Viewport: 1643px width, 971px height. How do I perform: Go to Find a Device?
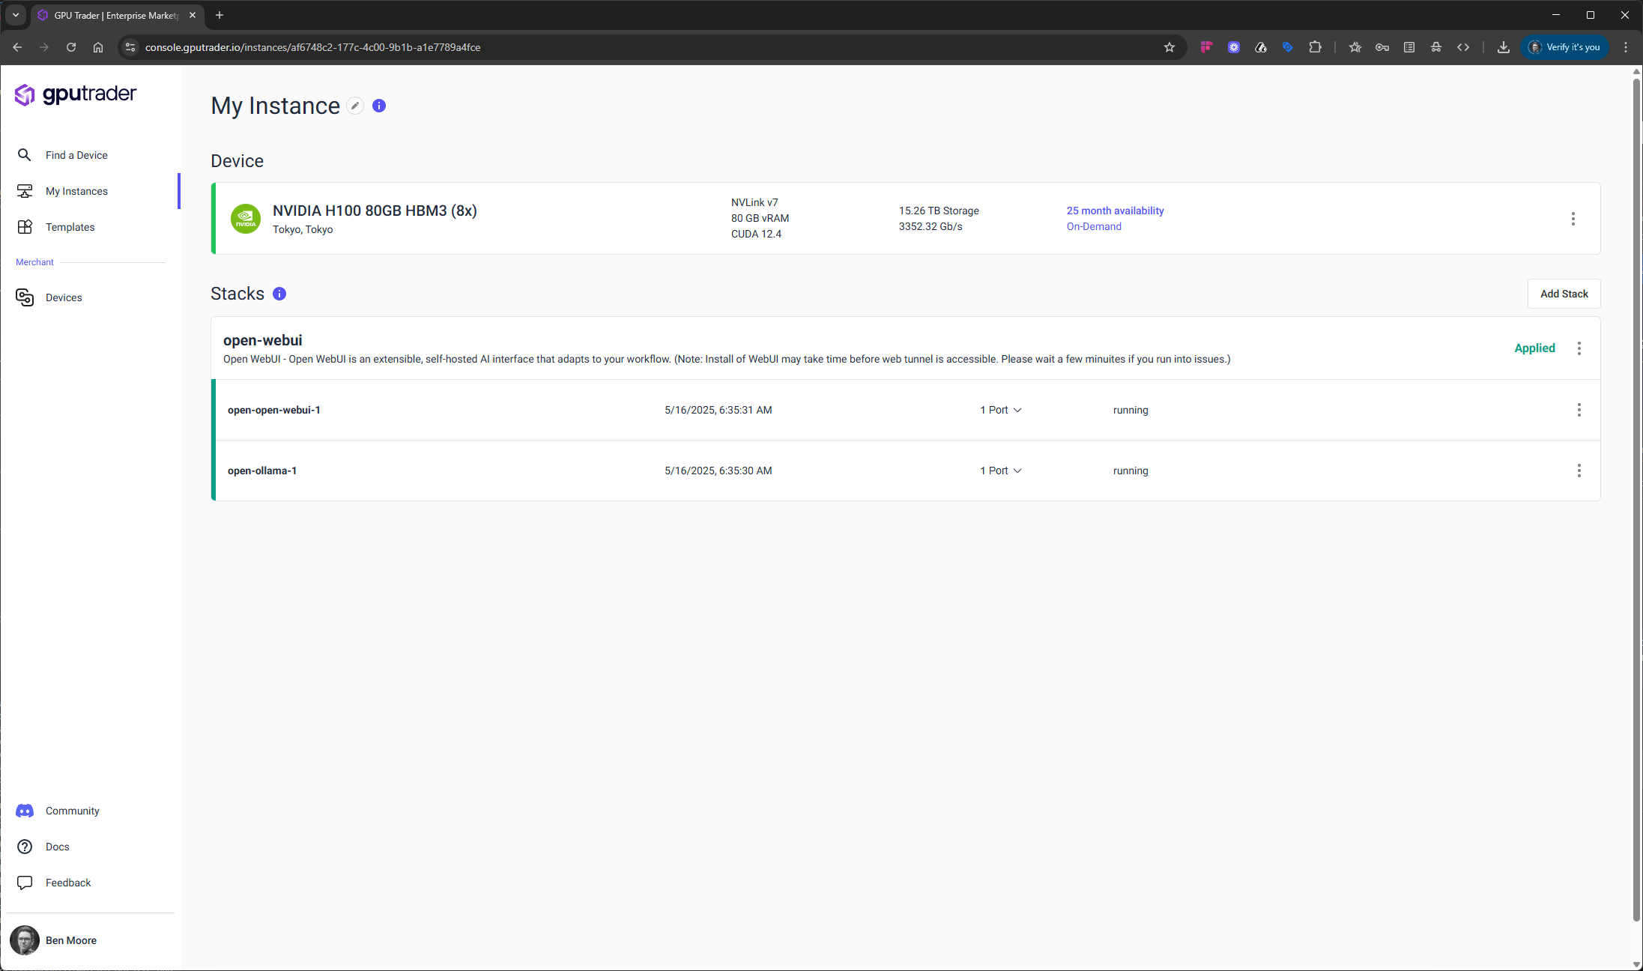point(76,155)
